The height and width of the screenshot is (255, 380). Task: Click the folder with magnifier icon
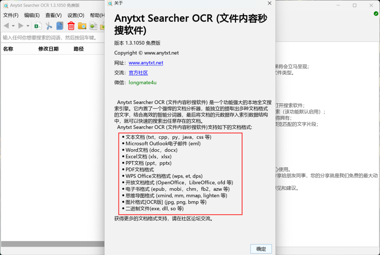[x=82, y=26]
